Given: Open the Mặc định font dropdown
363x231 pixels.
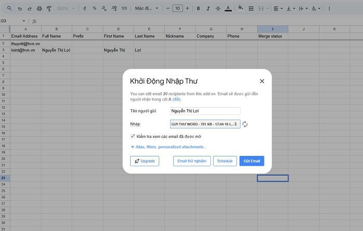Looking at the screenshot, I should 148,9.
